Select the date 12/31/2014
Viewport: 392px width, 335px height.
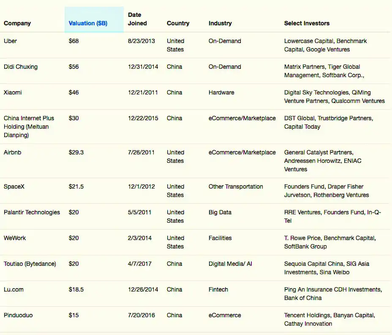point(143,67)
